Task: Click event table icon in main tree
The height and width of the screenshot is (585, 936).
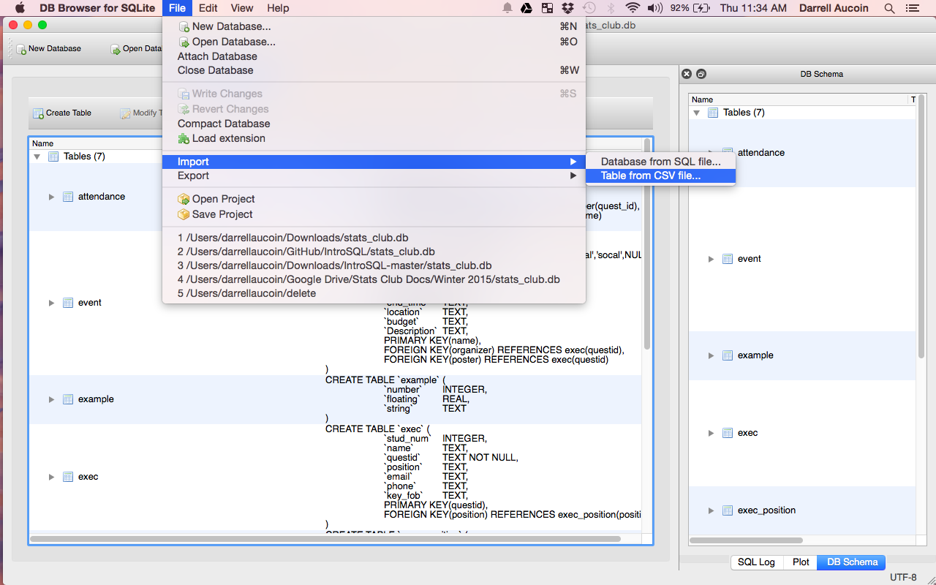Action: pyautogui.click(x=68, y=303)
